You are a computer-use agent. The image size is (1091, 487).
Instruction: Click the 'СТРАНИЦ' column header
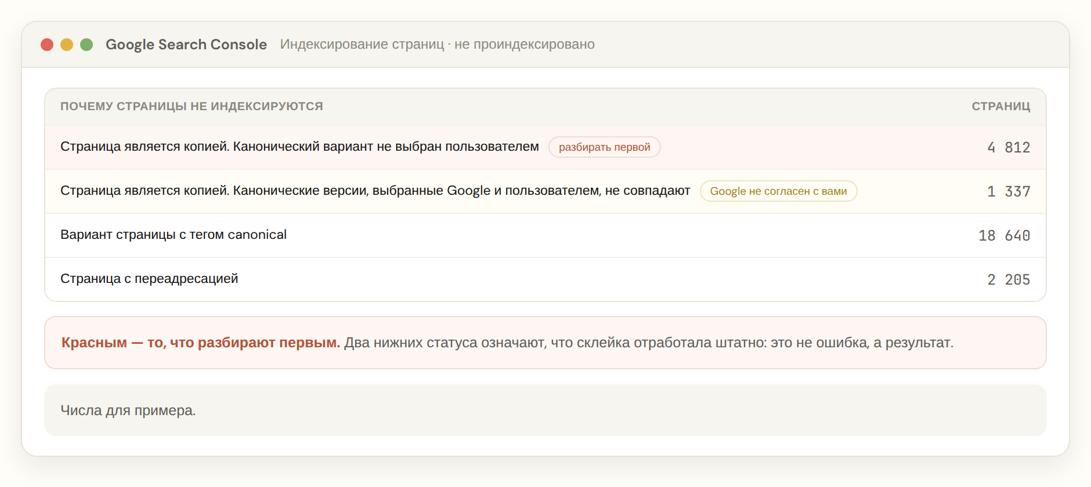(x=1001, y=106)
